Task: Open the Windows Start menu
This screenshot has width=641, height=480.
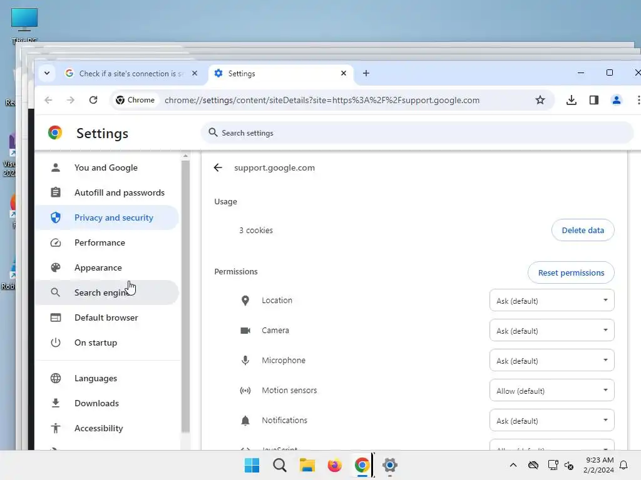Action: click(252, 465)
